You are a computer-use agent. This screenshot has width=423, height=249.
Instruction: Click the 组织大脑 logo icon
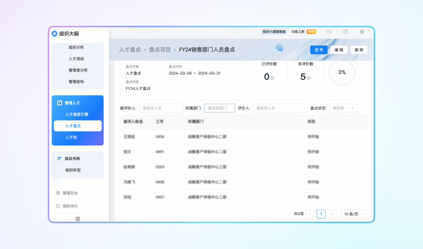(55, 34)
